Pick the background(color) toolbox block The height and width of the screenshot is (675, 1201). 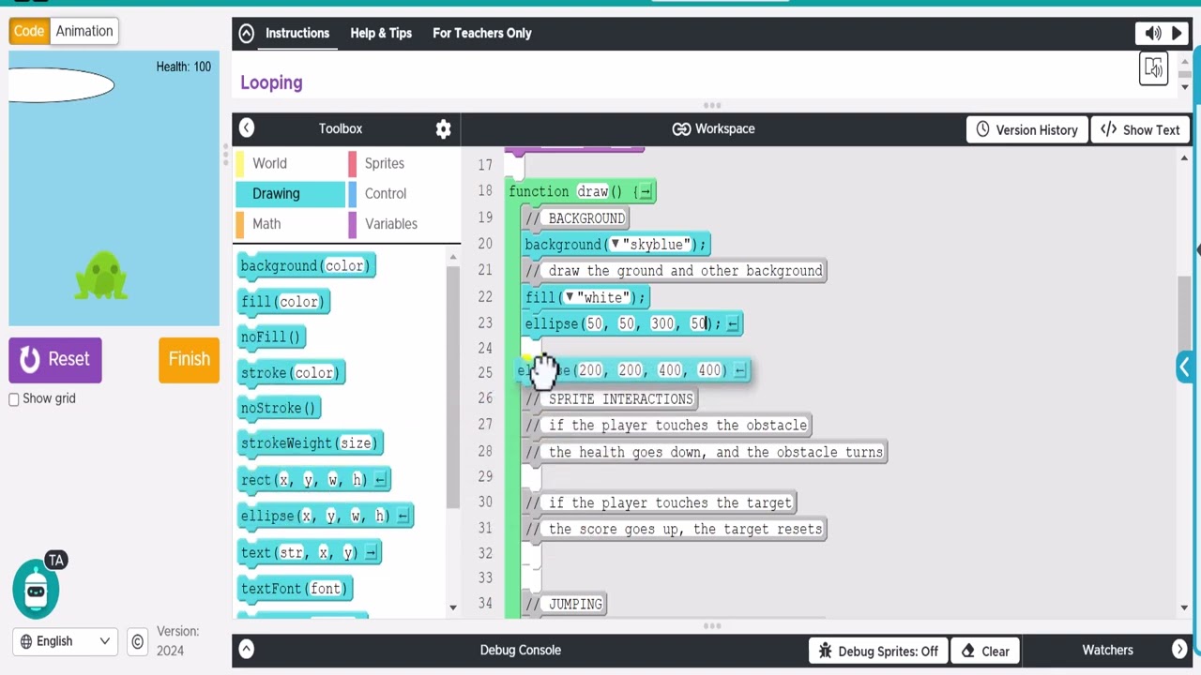click(x=306, y=266)
